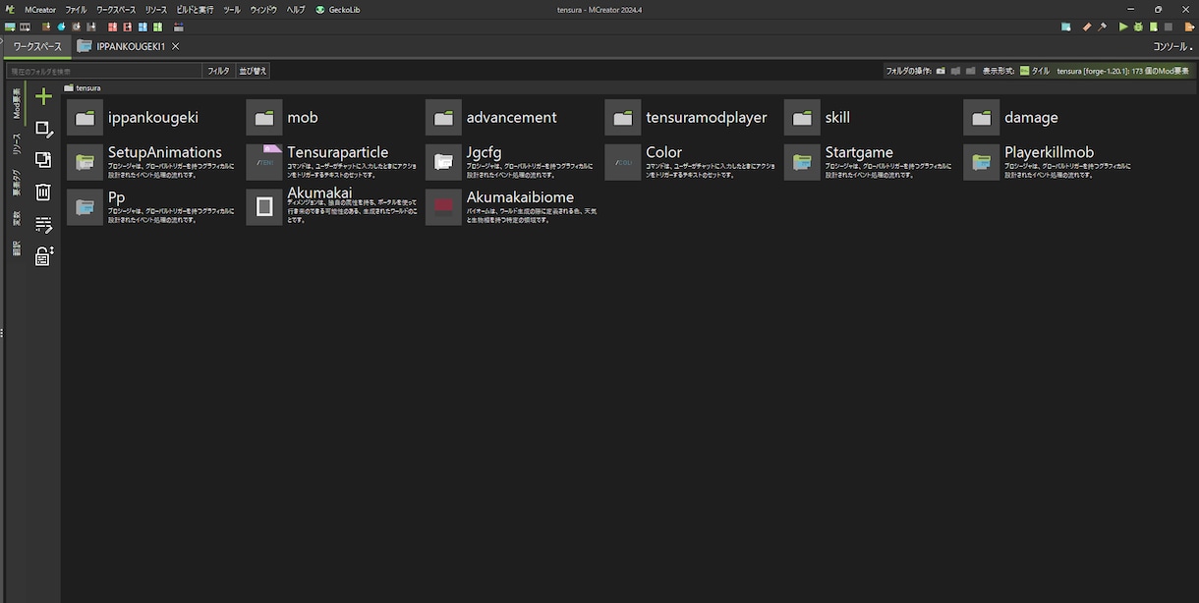The height and width of the screenshot is (603, 1199).
Task: Select the damage folder
Action: 1012,117
